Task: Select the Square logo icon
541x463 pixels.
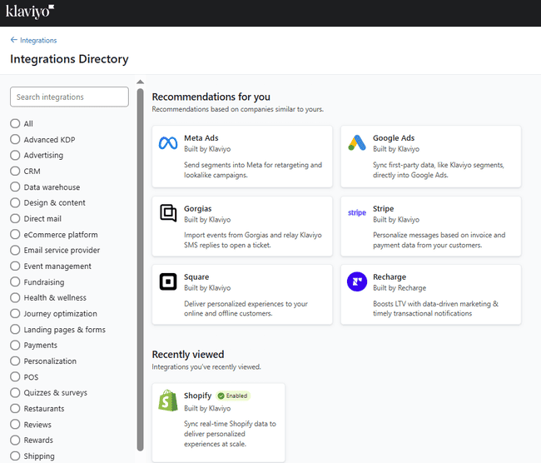Action: (x=168, y=282)
